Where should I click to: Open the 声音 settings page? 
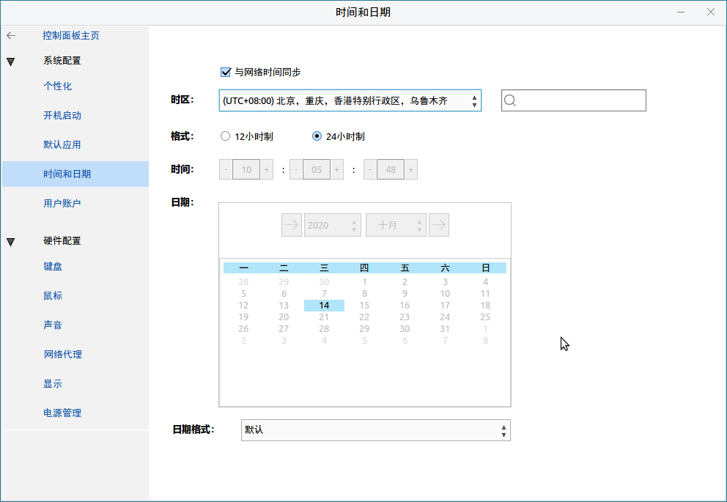[53, 325]
